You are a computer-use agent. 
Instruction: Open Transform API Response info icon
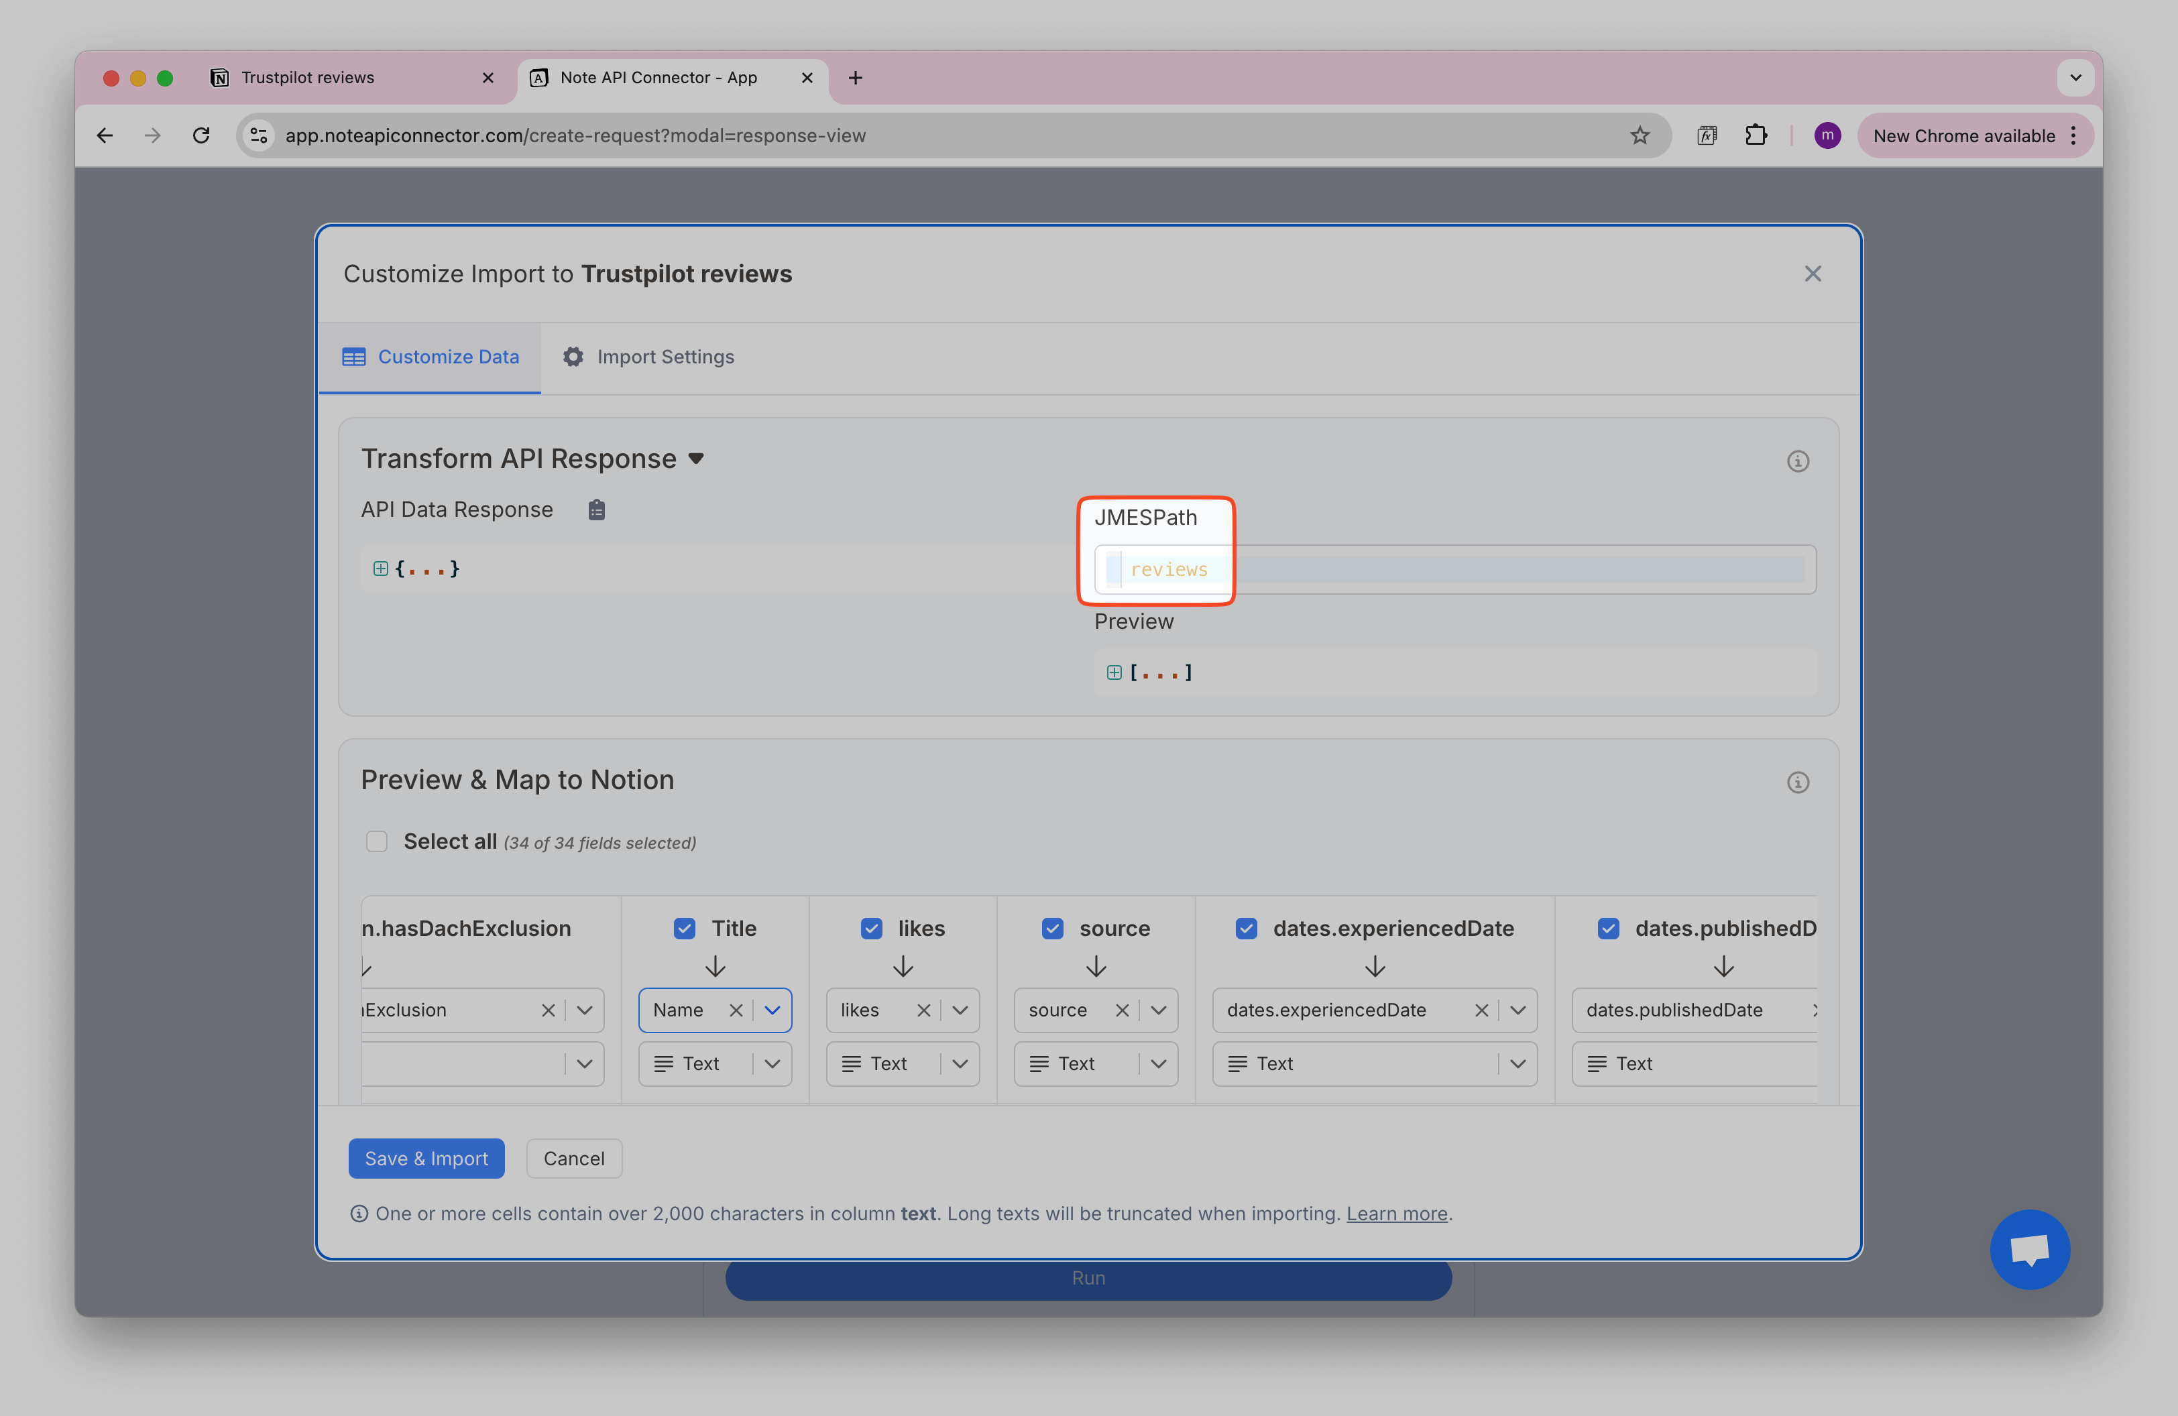(x=1797, y=461)
